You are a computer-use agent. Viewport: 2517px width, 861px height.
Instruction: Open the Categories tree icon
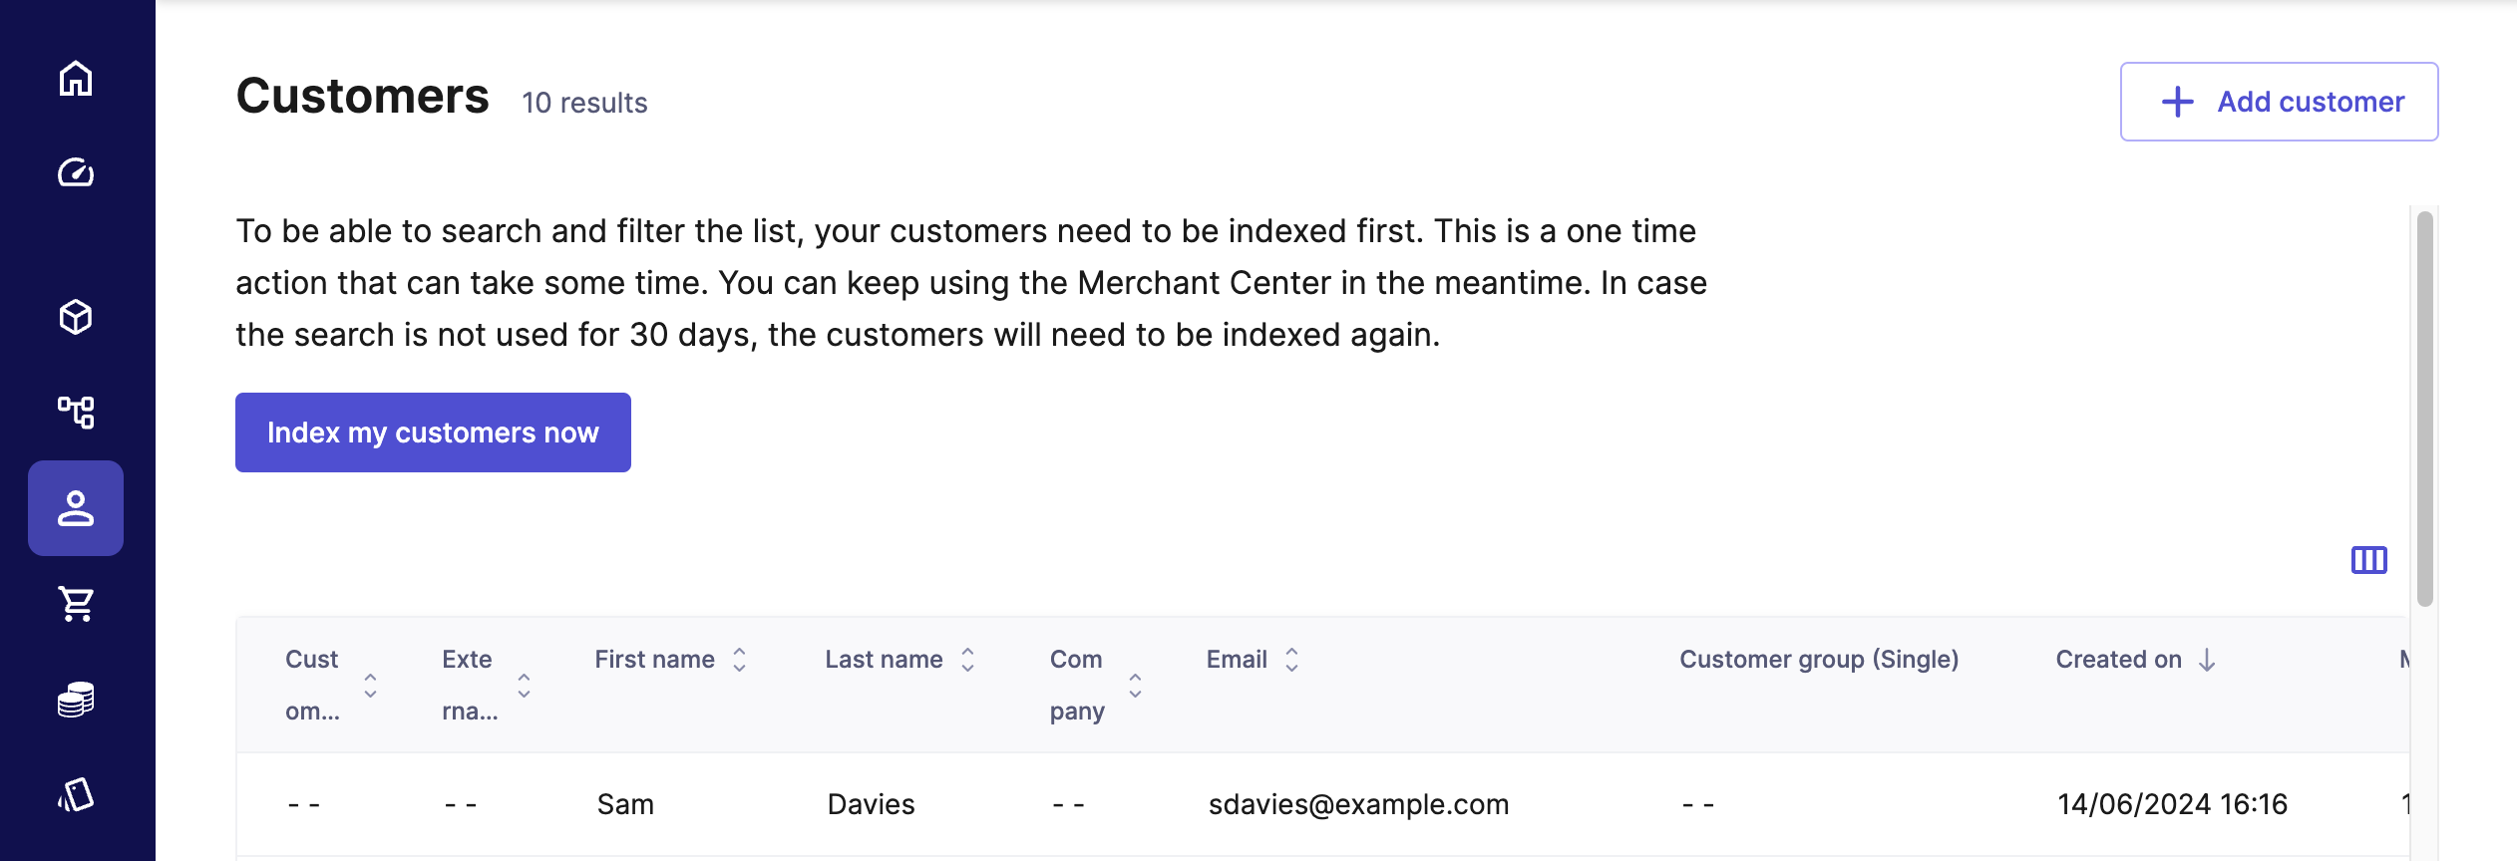pos(76,412)
